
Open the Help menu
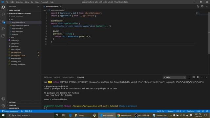52,2
